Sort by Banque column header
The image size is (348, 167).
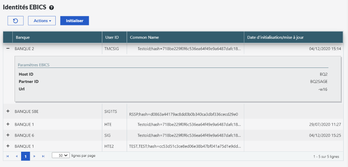pos(23,37)
